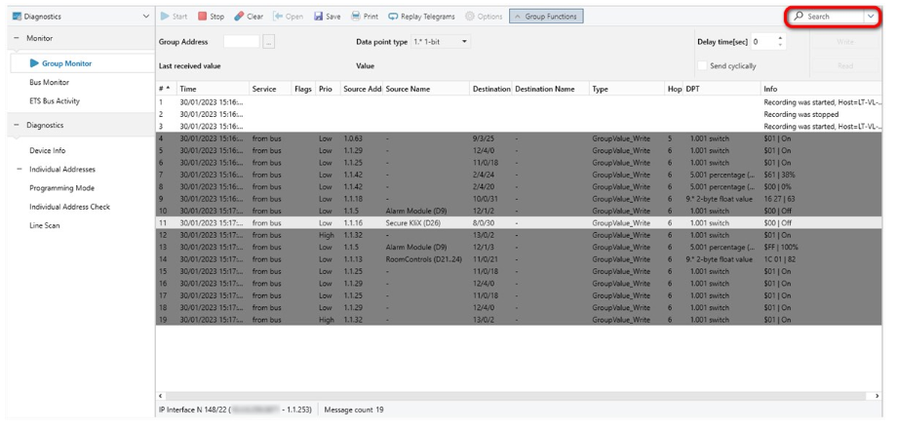The width and height of the screenshot is (897, 430).
Task: Click the '$61 | 38%' info value
Action: pos(780,175)
